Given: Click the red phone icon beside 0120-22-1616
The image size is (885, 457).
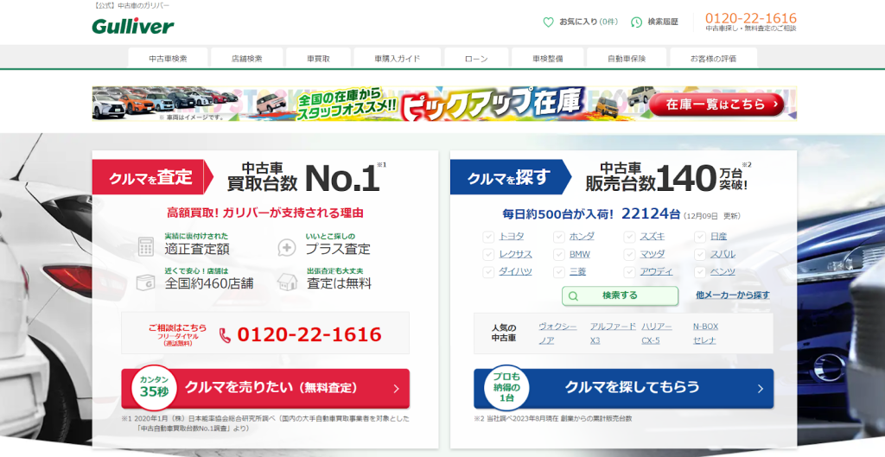Looking at the screenshot, I should click(x=225, y=335).
